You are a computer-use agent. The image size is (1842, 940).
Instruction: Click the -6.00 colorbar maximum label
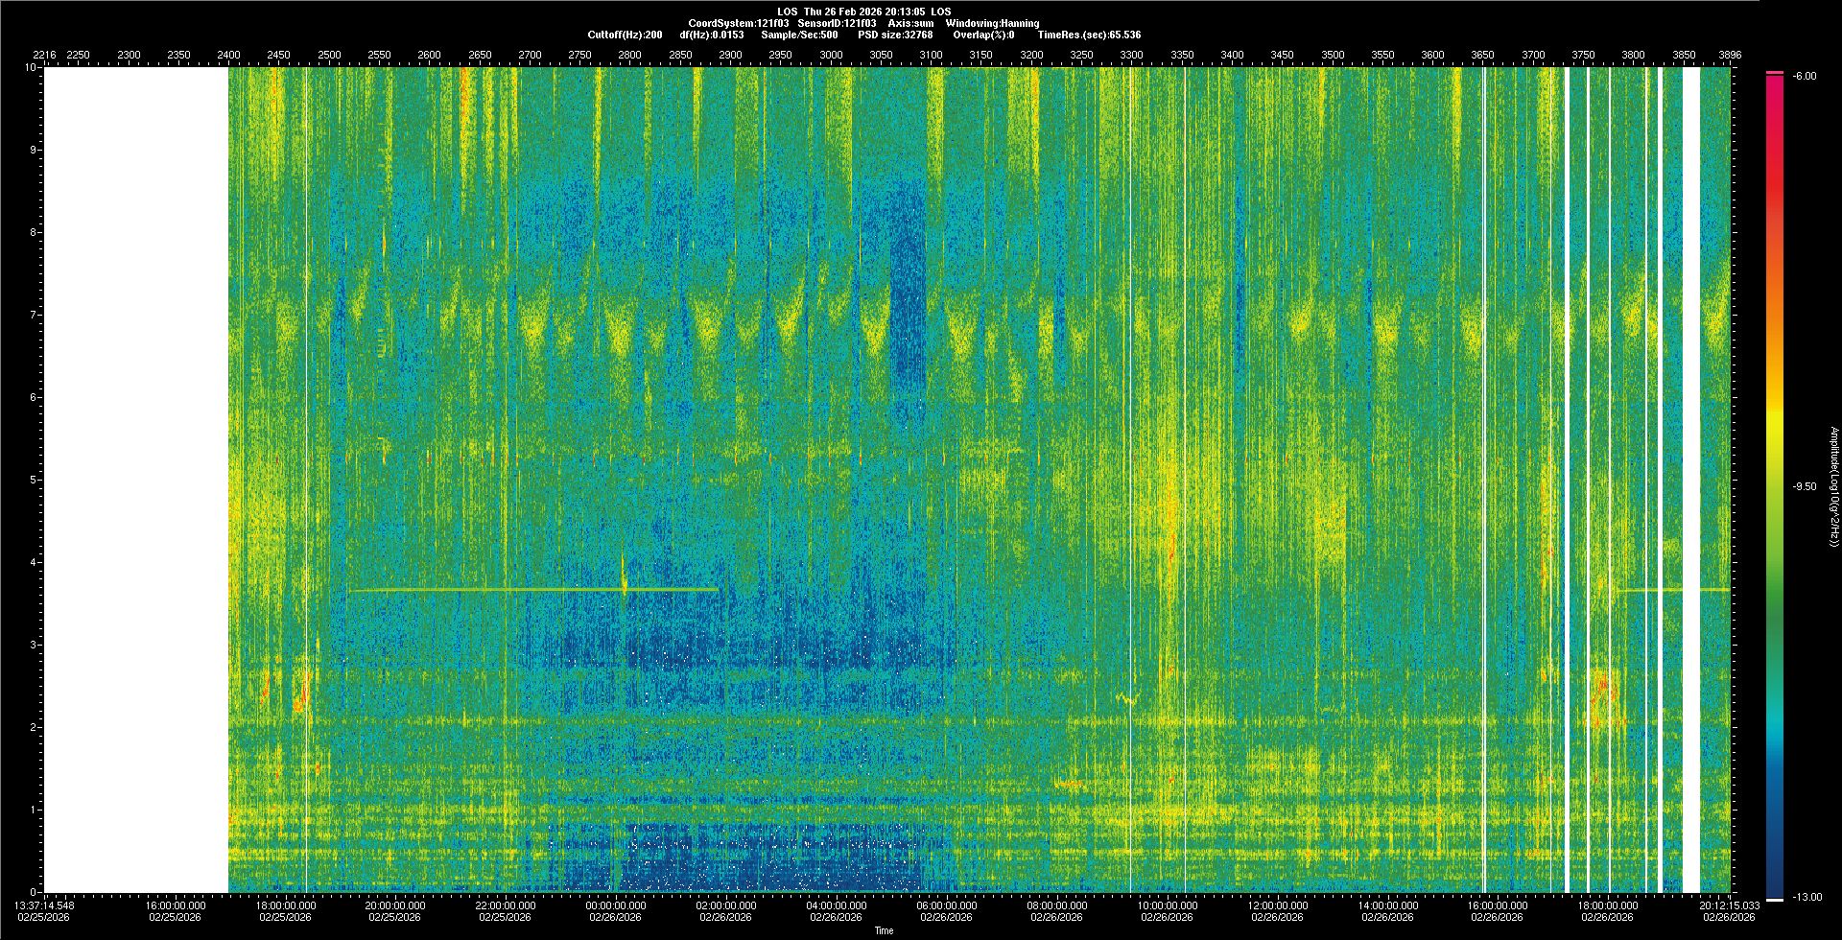pyautogui.click(x=1804, y=76)
